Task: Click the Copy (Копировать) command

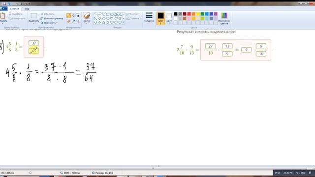Action: point(17,19)
